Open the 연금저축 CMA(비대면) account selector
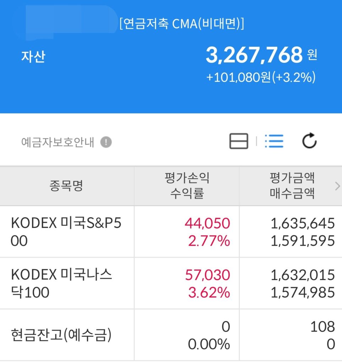The width and height of the screenshot is (342, 364). 181,23
